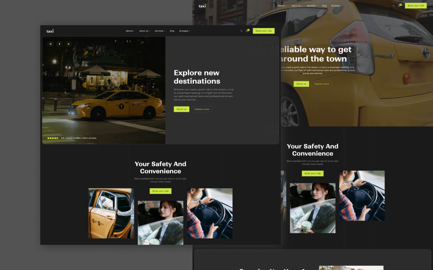Image resolution: width=433 pixels, height=270 pixels.
Task: Expand all pages dropdown in front window navbar
Action: (x=185, y=31)
